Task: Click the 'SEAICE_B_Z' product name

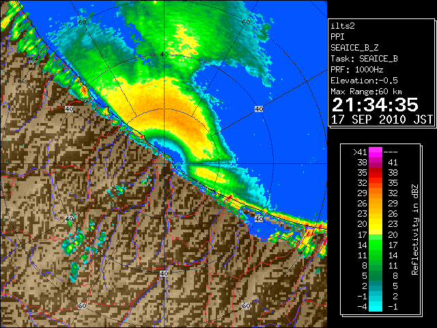Action: pos(354,48)
